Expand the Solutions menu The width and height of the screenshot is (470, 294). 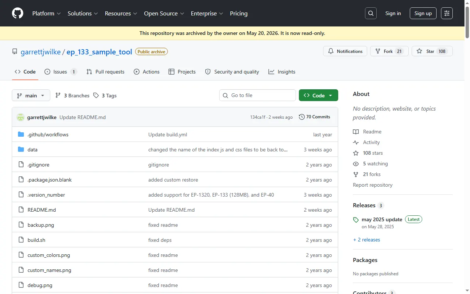(83, 13)
